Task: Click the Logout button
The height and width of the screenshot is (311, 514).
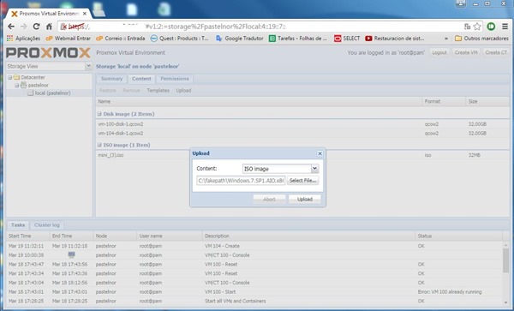Action: [x=439, y=52]
